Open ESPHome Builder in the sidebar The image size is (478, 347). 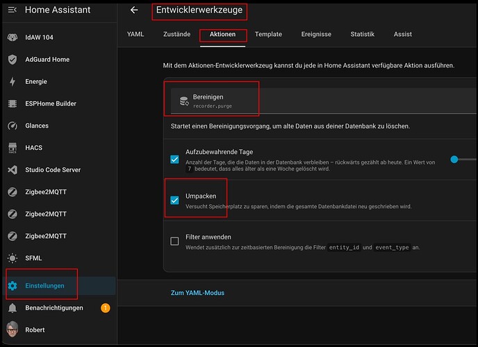click(x=60, y=104)
